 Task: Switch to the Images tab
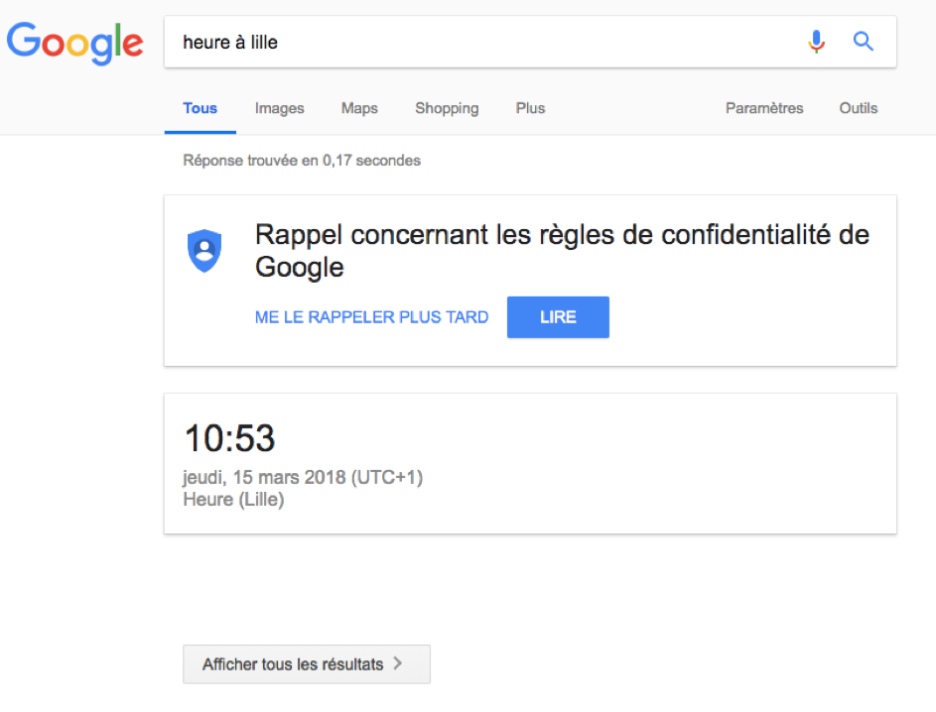[x=279, y=108]
